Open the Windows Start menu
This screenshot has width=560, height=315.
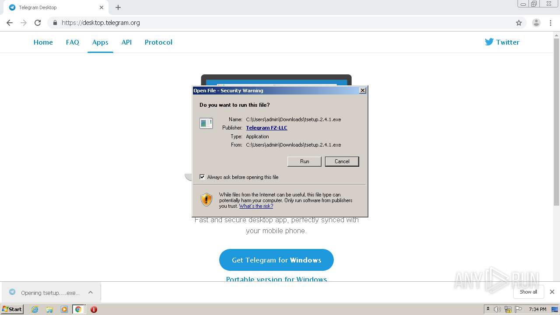click(x=12, y=309)
